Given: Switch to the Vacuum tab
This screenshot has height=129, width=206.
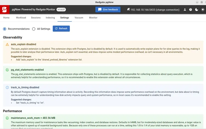Looking at the screenshot, I should click(79, 18).
